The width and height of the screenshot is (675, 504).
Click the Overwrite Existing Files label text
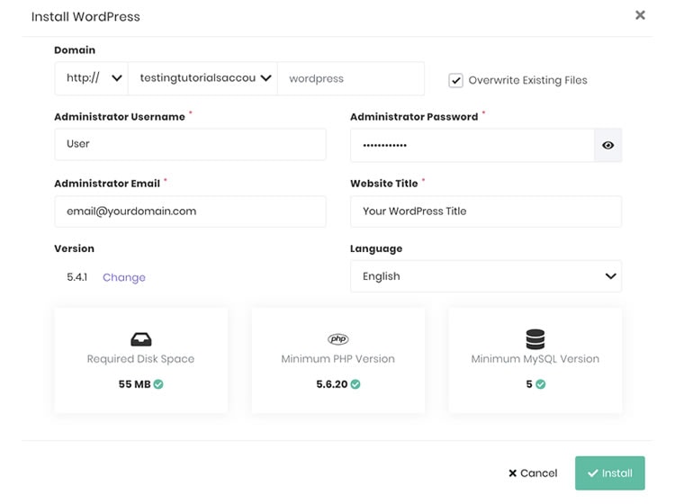pyautogui.click(x=527, y=80)
